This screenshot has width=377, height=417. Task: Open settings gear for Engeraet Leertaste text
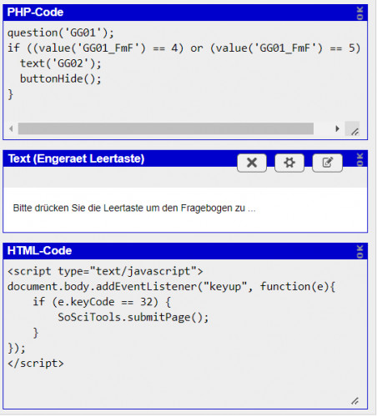click(x=289, y=163)
